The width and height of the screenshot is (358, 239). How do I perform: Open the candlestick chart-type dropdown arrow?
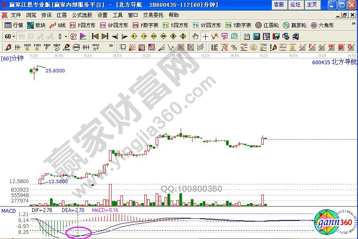pyautogui.click(x=66, y=36)
